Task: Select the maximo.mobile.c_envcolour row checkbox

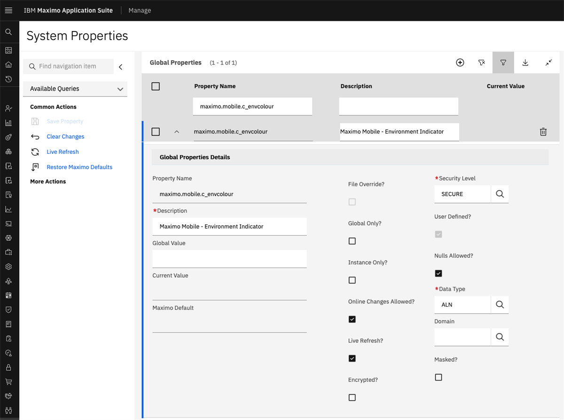Action: [156, 132]
